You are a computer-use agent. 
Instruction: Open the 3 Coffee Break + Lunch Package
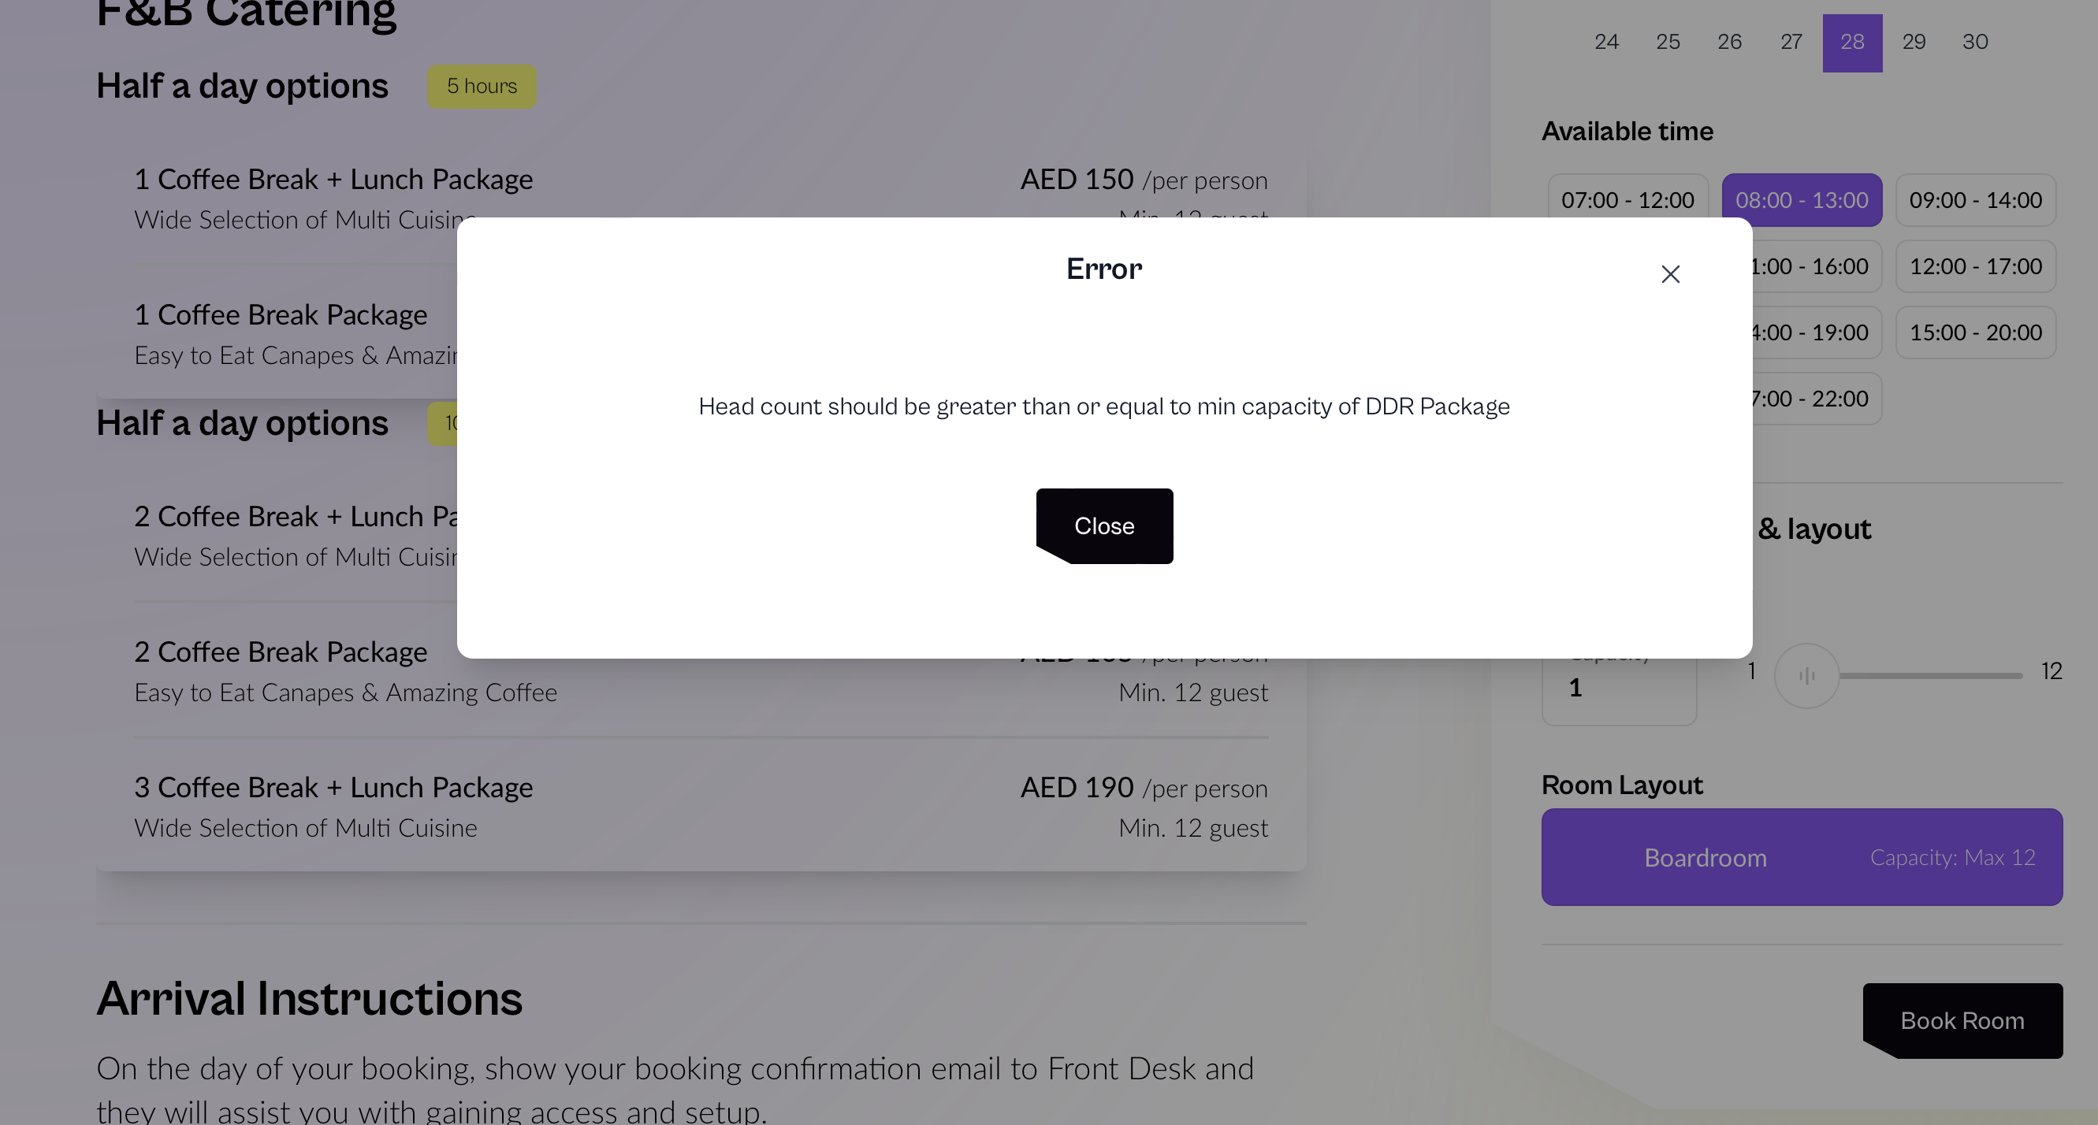701,807
